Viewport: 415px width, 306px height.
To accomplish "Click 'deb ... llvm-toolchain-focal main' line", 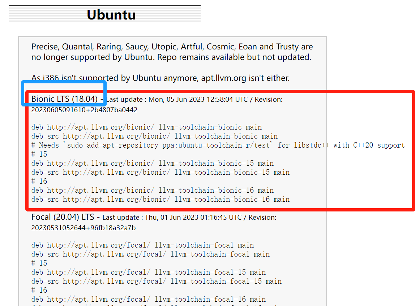I will [x=142, y=245].
